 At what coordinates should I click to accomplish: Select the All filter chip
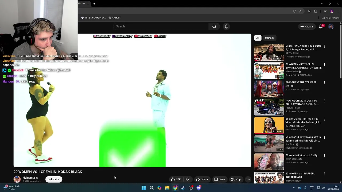coord(258,38)
